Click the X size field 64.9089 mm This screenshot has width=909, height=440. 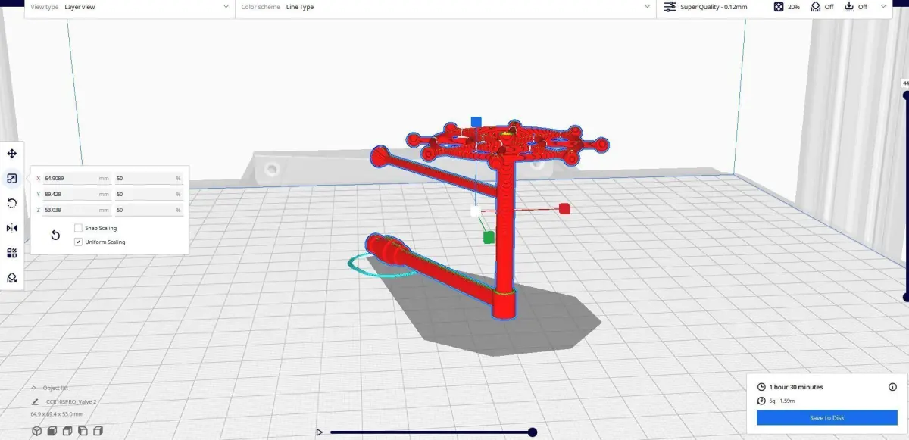pyautogui.click(x=77, y=179)
